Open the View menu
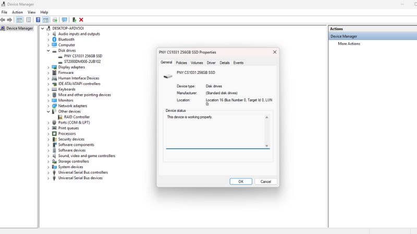Image resolution: width=417 pixels, height=234 pixels. [31, 12]
